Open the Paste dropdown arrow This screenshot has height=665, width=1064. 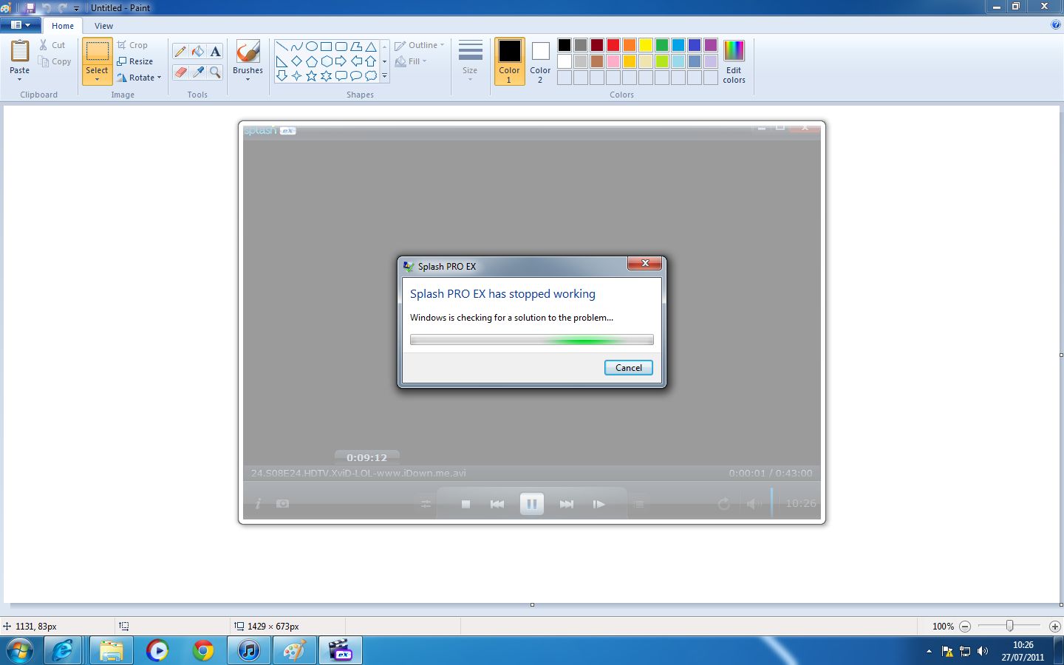pyautogui.click(x=20, y=79)
